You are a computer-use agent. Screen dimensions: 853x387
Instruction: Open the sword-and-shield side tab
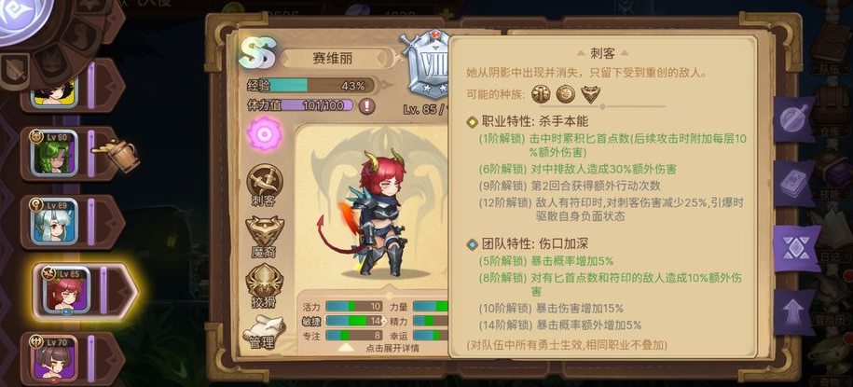pos(793,119)
